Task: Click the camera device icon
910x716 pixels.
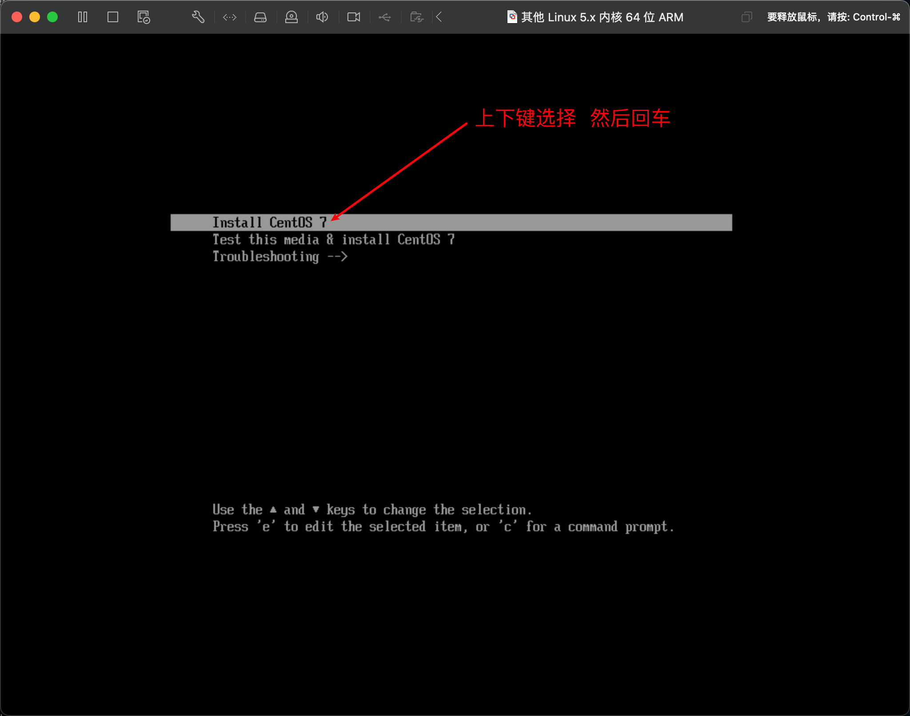Action: [x=354, y=17]
